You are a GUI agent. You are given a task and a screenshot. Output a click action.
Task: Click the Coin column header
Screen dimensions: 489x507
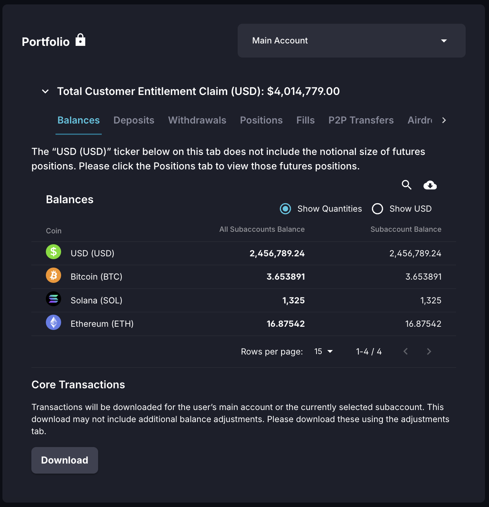click(x=53, y=231)
